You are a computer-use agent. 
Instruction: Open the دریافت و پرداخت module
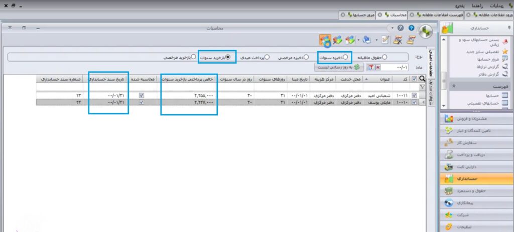[477, 155]
